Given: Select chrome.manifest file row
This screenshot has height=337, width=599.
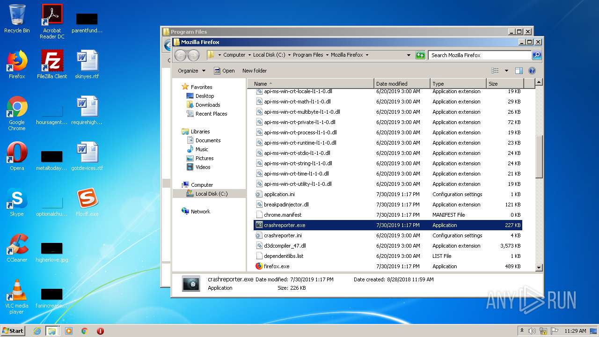Looking at the screenshot, I should (x=388, y=215).
